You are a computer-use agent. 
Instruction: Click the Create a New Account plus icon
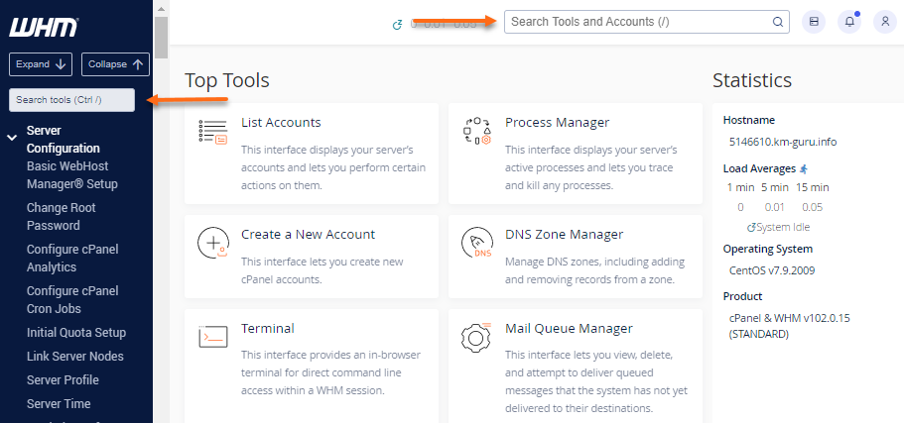pyautogui.click(x=213, y=244)
